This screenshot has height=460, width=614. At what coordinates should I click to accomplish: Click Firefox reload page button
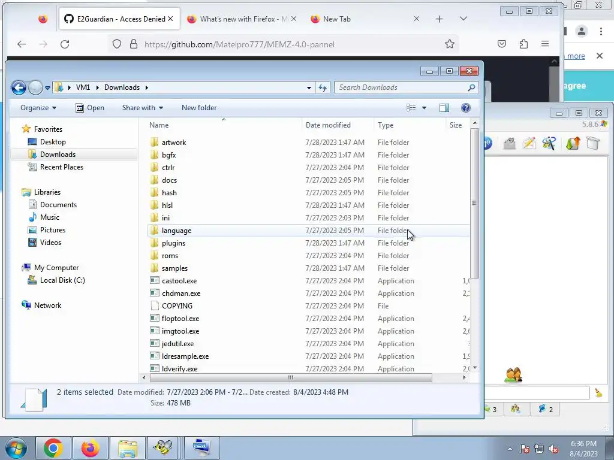tap(65, 44)
